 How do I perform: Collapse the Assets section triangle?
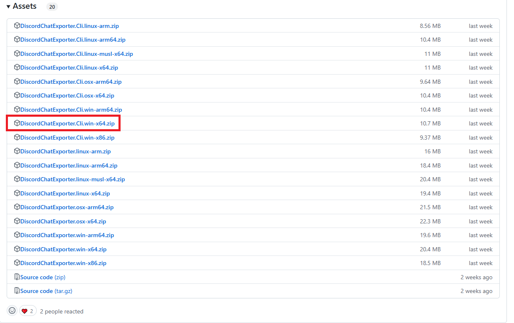(8, 7)
